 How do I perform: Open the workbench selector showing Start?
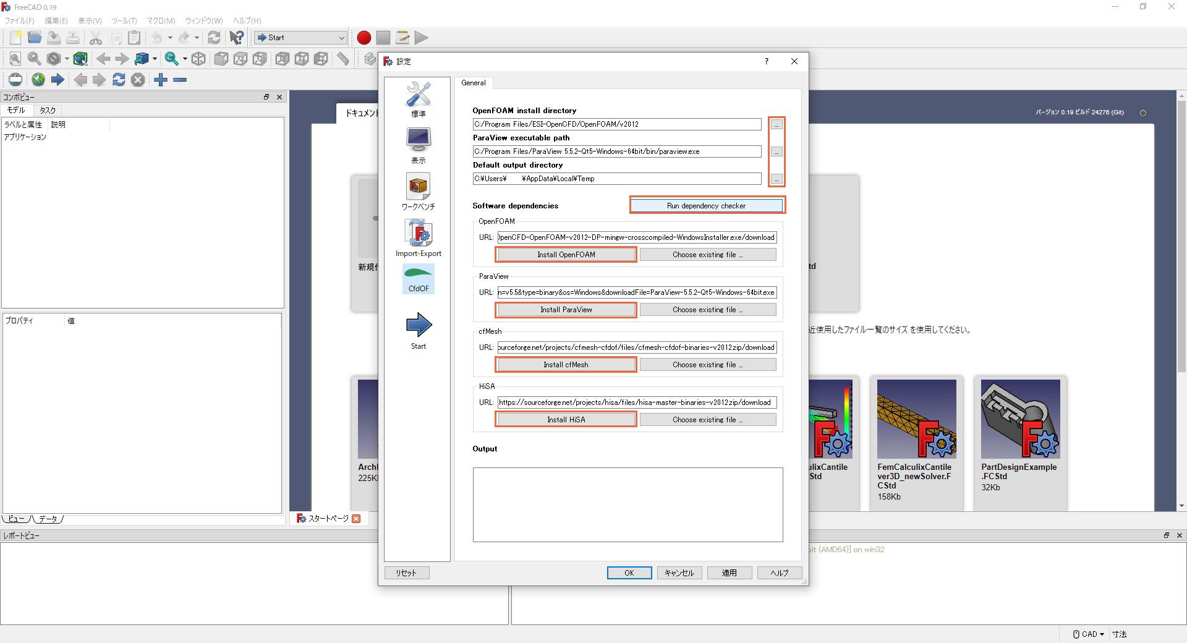tap(300, 38)
